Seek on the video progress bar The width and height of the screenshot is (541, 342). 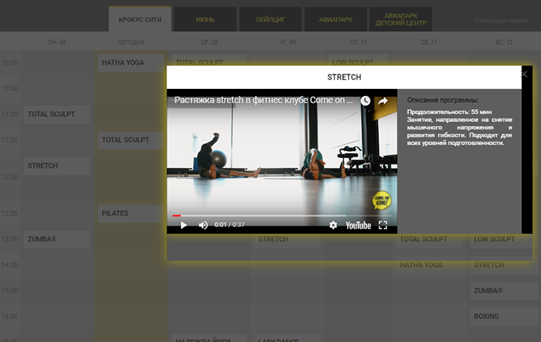click(x=282, y=215)
